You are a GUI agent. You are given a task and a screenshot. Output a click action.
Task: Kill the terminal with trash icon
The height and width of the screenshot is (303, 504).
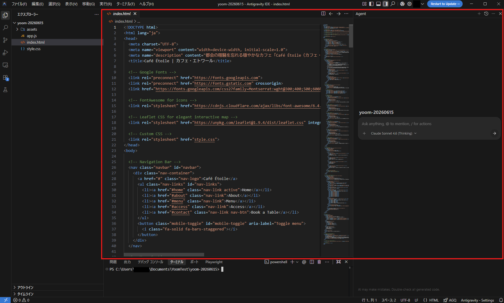coord(319,262)
